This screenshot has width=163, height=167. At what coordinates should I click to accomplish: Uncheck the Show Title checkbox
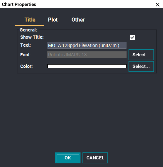click(132, 37)
